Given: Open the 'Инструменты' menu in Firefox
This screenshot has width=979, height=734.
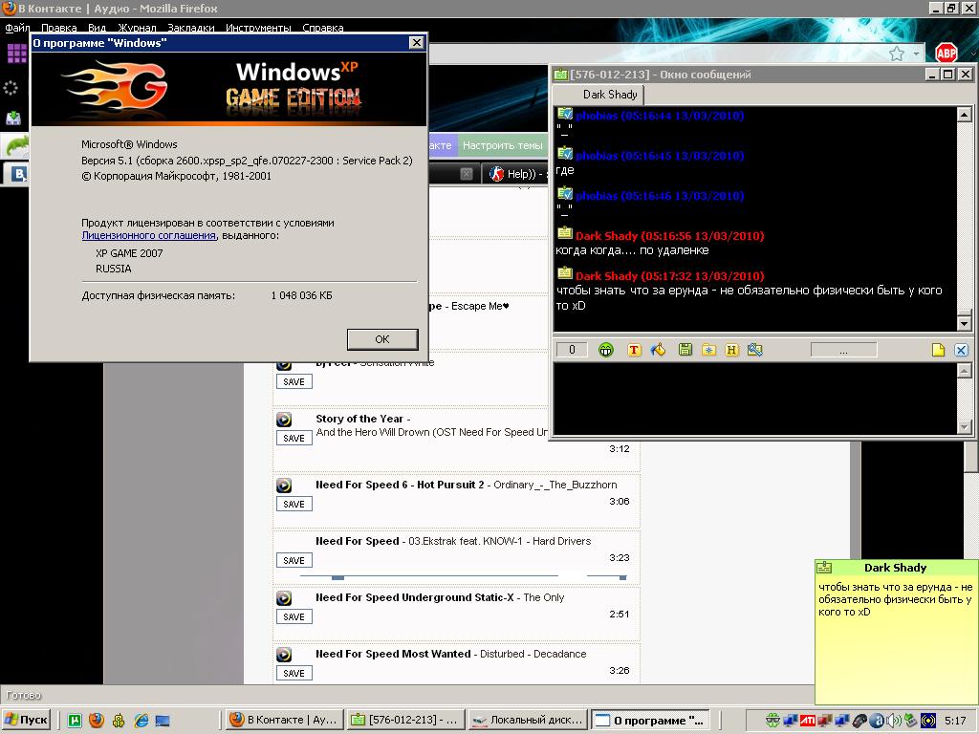Looking at the screenshot, I should [x=258, y=28].
